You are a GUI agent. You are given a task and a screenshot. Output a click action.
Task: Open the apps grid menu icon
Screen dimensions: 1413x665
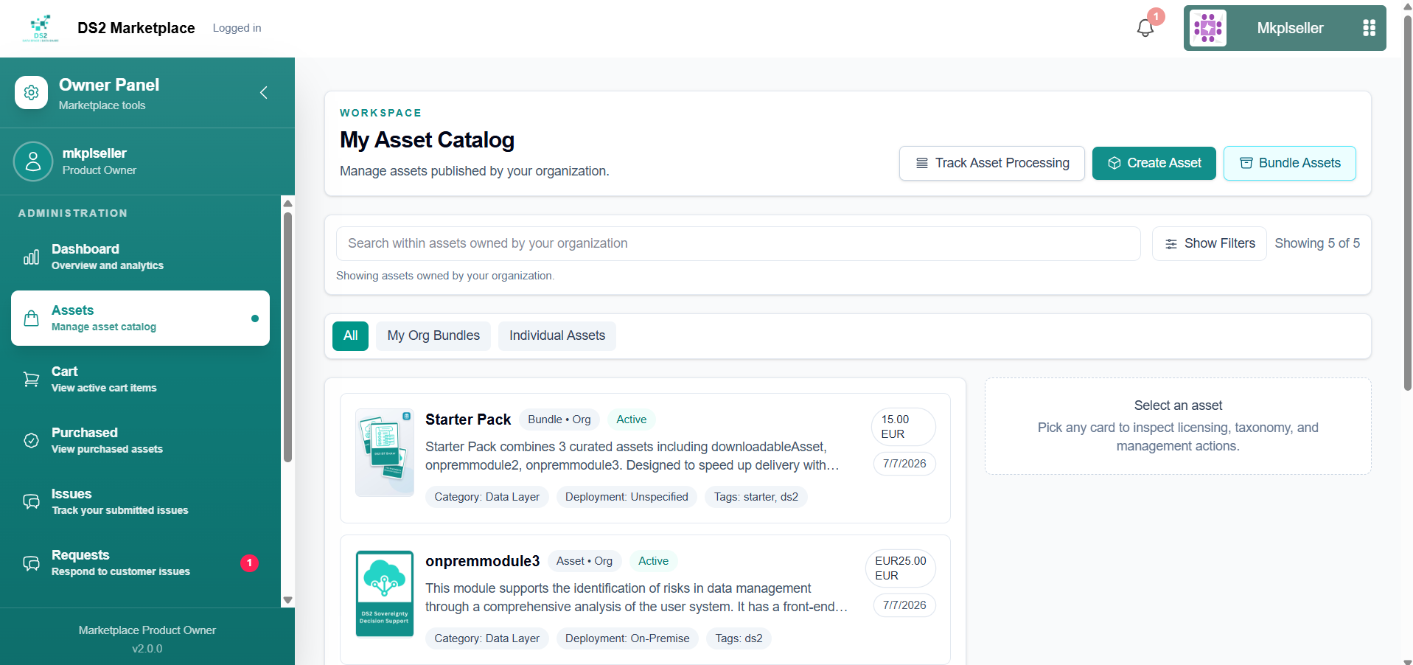1369,28
